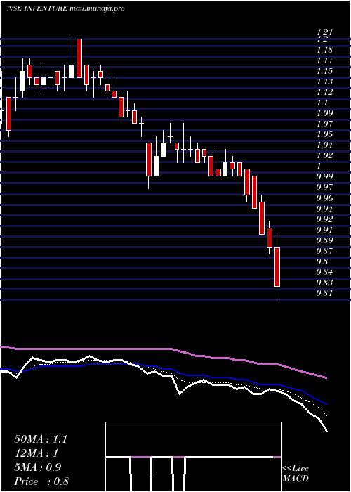Screen dimensions: 351x492
Task: Click the tall red candlestick peaking at 1.2
Action: pos(79,58)
